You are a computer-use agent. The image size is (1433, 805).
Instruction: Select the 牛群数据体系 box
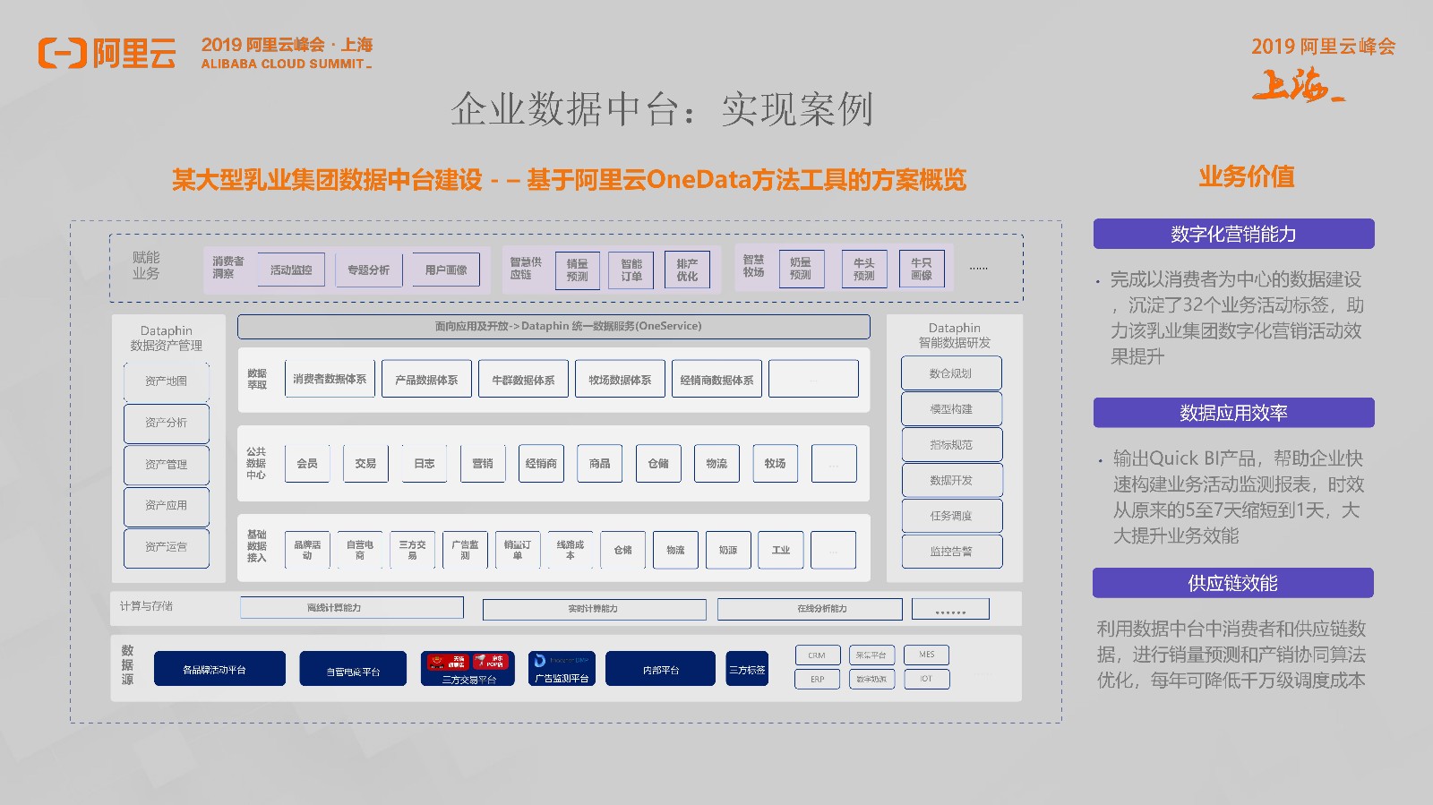pyautogui.click(x=523, y=379)
